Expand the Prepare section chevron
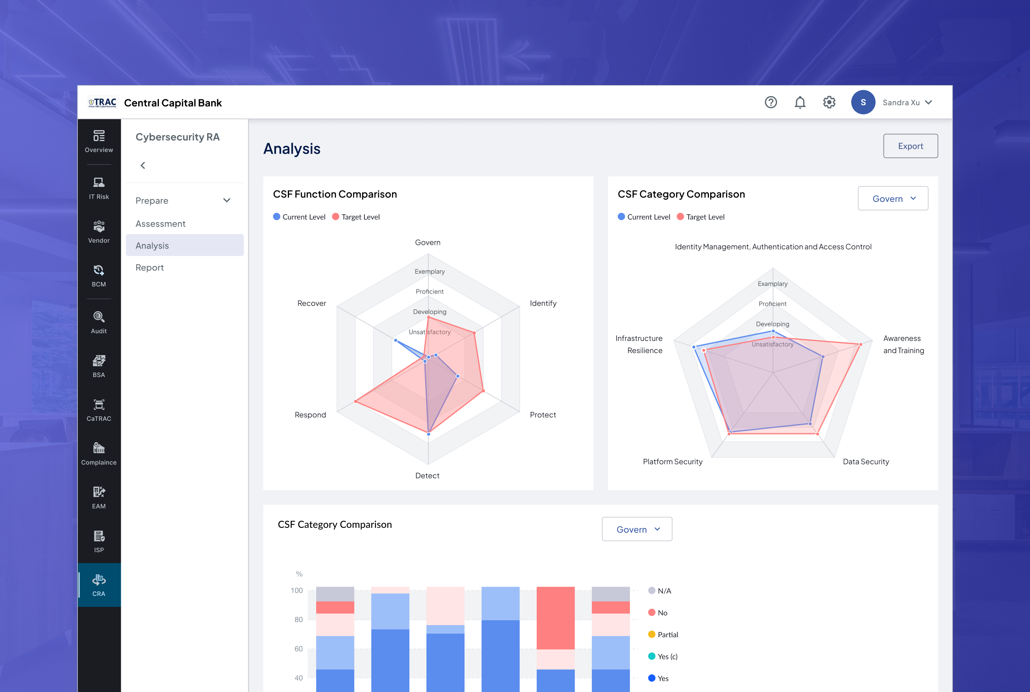This screenshot has width=1030, height=692. tap(227, 200)
